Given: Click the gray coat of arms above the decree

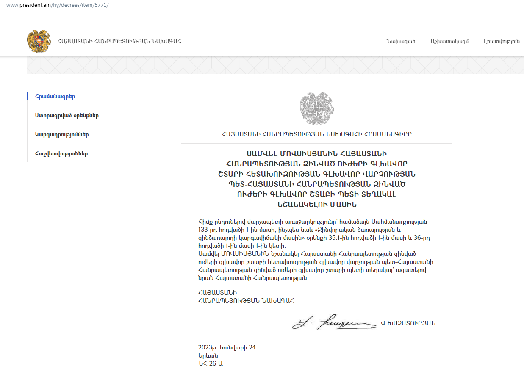Looking at the screenshot, I should [316, 109].
